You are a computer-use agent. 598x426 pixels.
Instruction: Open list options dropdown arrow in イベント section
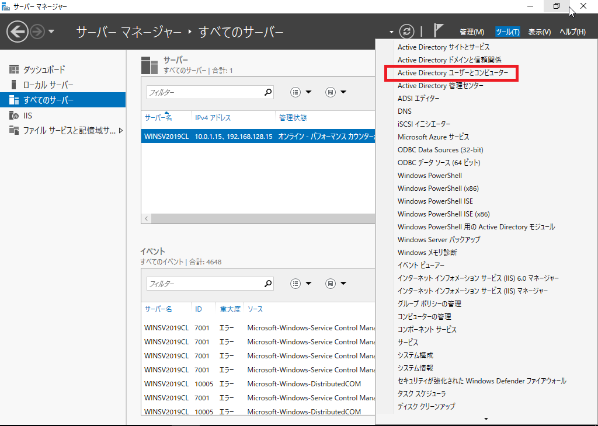(308, 283)
